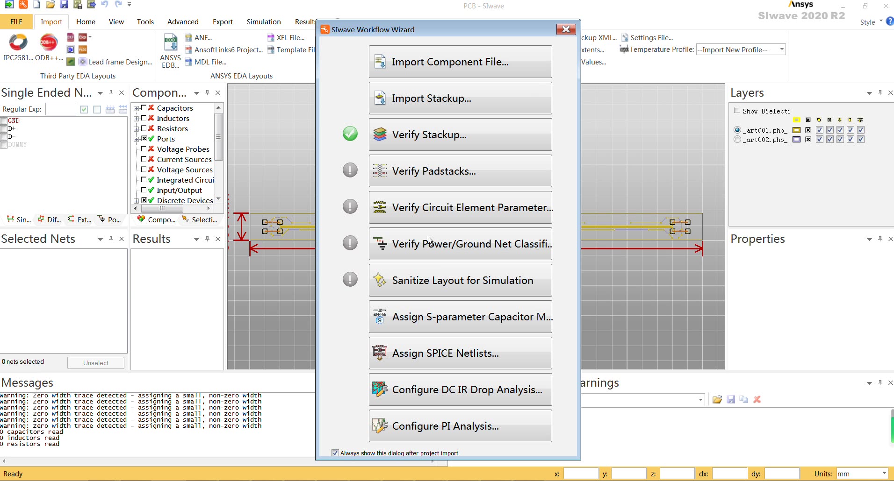Click the Save icon in quick access toolbar
The image size is (894, 481).
click(64, 5)
